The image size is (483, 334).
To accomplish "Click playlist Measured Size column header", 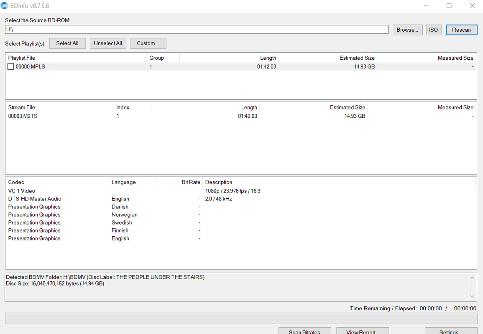I will tap(426, 58).
